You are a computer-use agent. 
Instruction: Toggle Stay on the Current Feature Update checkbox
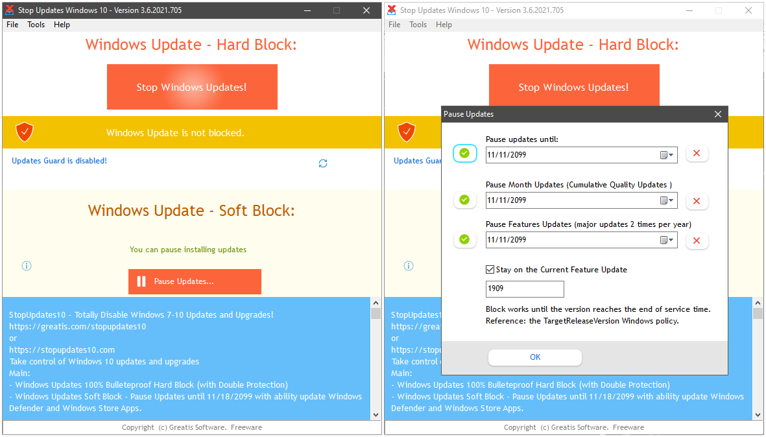click(x=490, y=270)
